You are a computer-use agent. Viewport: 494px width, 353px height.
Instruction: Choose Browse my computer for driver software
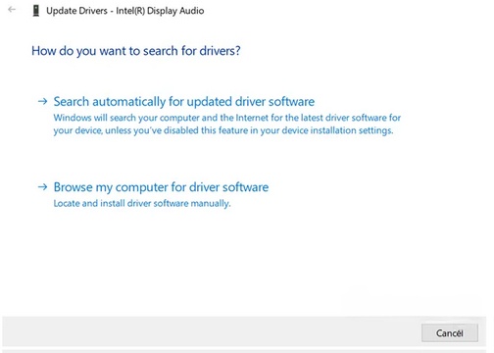(x=161, y=187)
